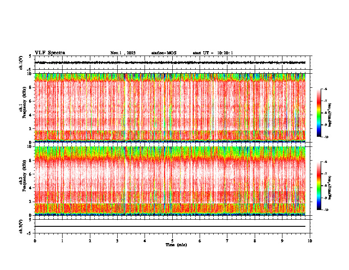This screenshot has height=270, width=349.
Task: Click time-axis tick label "8"
Action: [255, 241]
